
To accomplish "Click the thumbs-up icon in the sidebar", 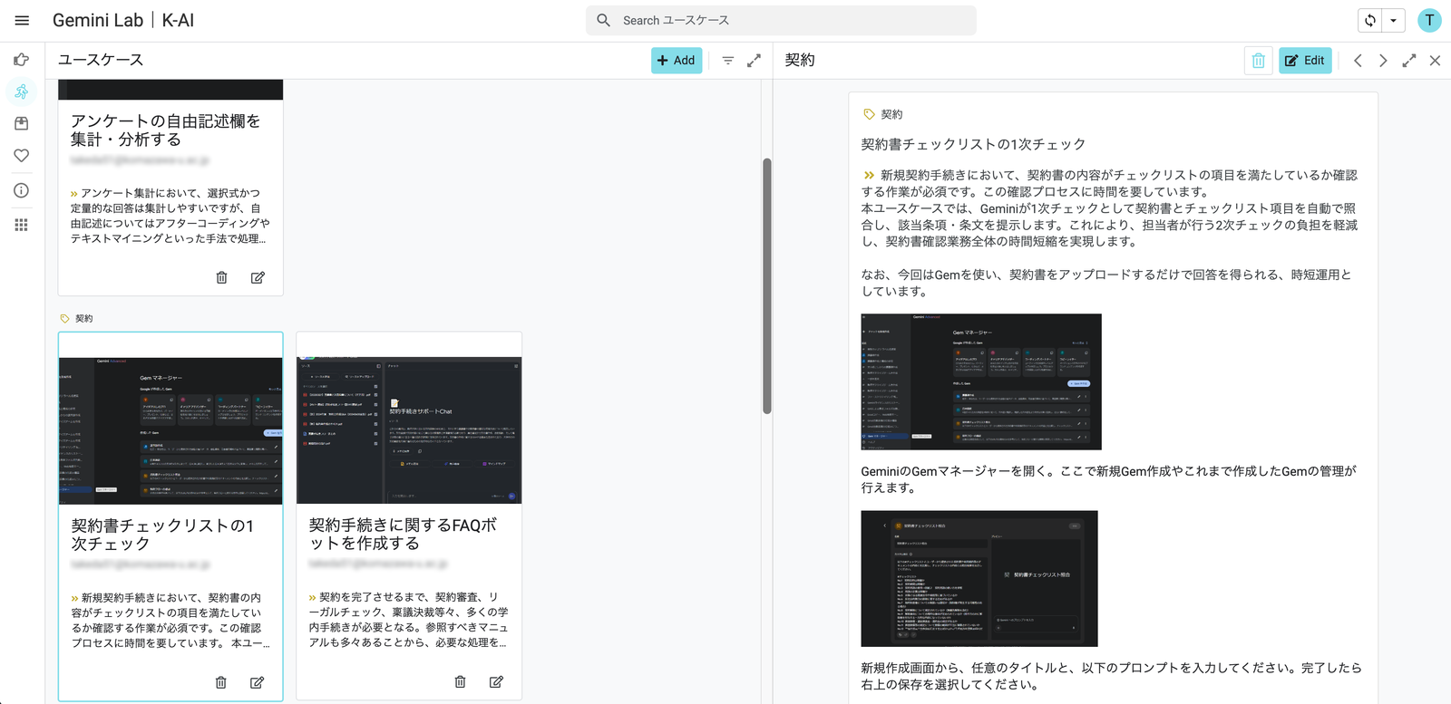I will click(x=22, y=60).
